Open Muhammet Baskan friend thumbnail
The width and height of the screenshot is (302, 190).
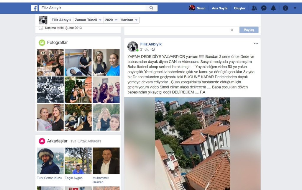[x=106, y=161]
